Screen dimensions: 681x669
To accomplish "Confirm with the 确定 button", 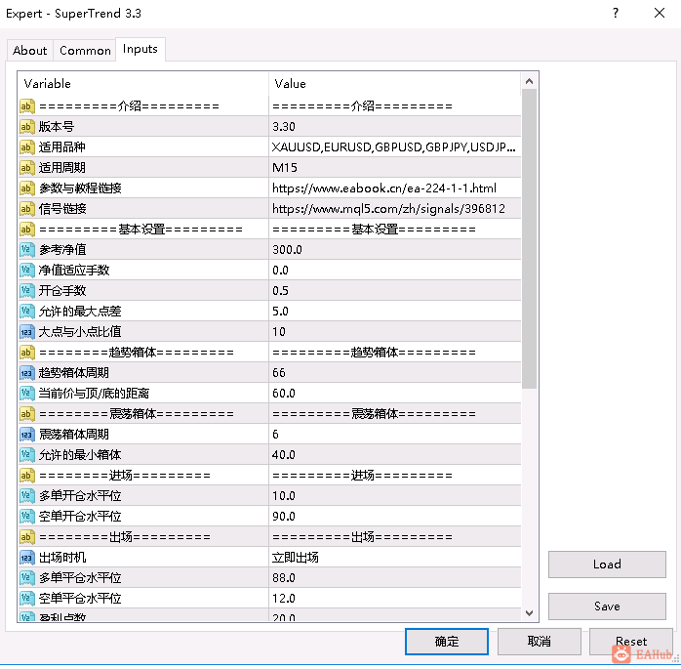I will coord(447,642).
